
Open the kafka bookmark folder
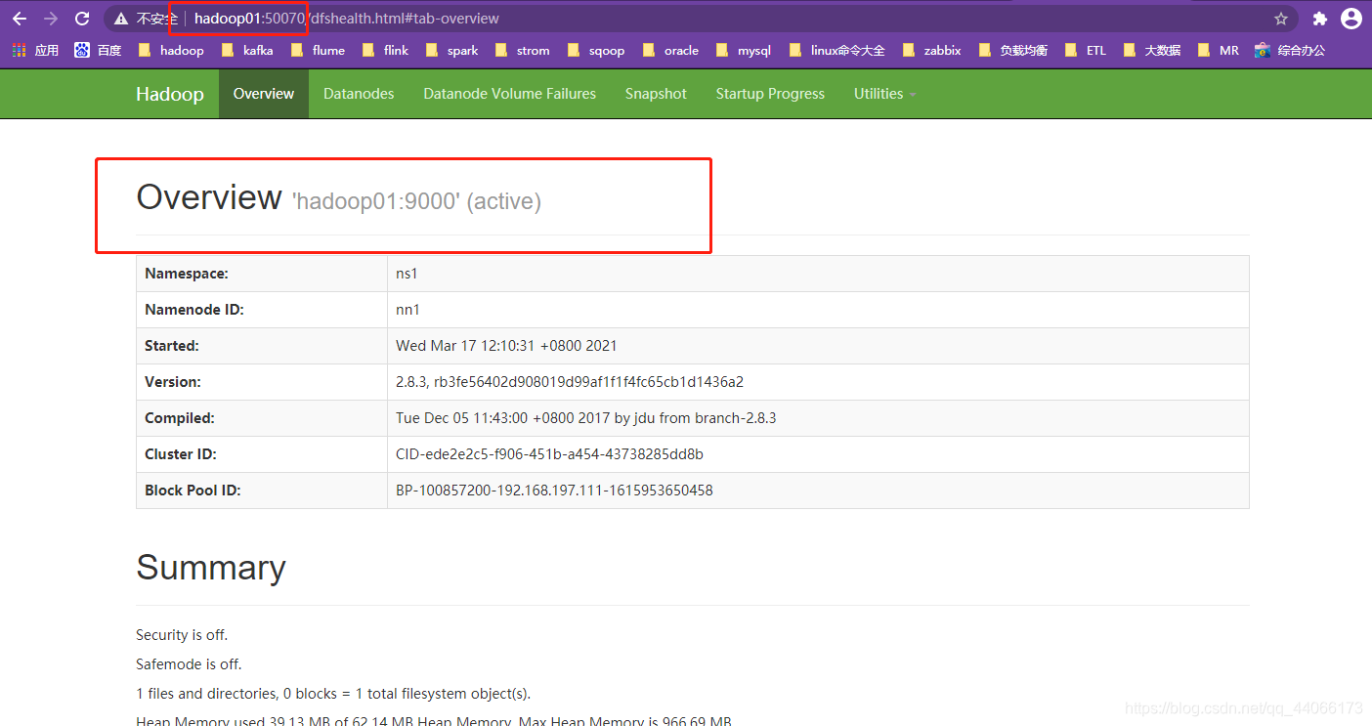(x=248, y=50)
